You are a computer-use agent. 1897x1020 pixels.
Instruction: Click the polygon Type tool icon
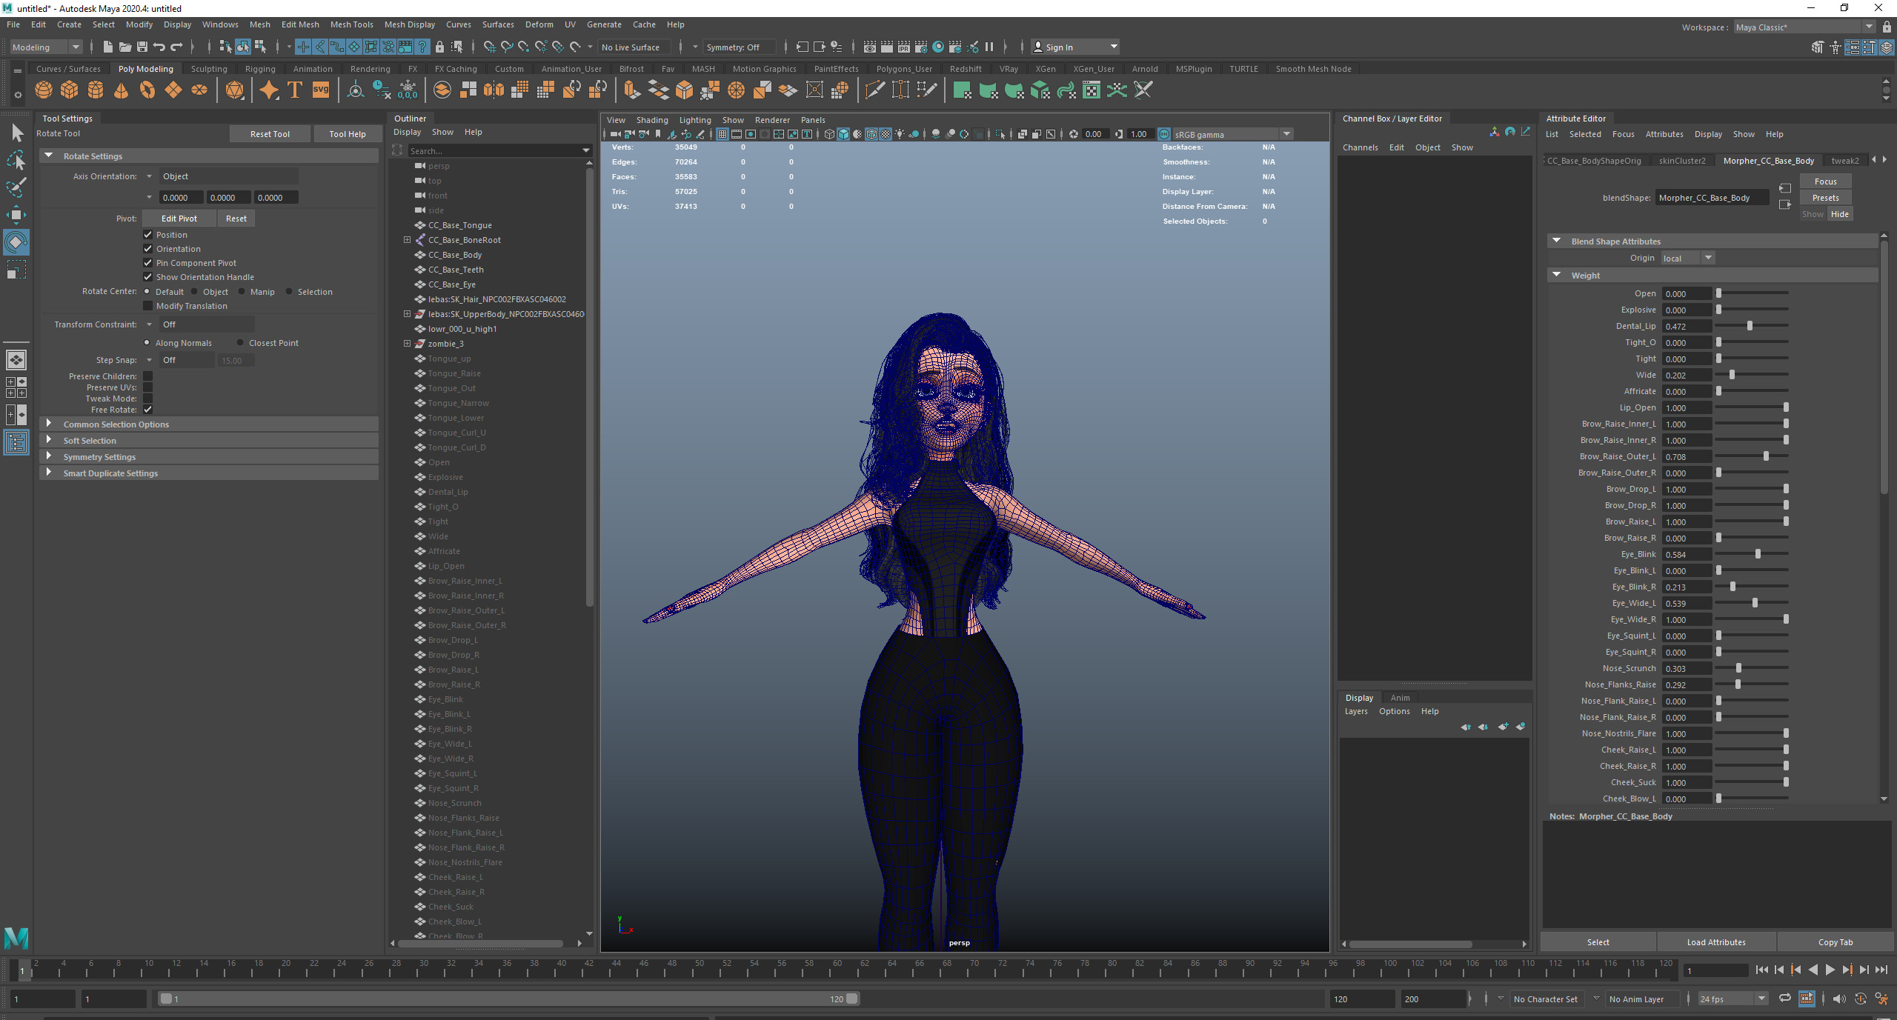[x=294, y=90]
